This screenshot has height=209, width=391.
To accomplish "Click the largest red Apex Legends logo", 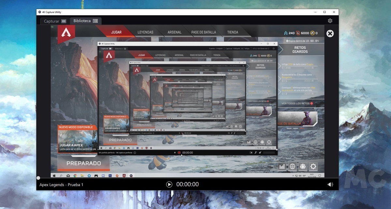I will tap(66, 33).
